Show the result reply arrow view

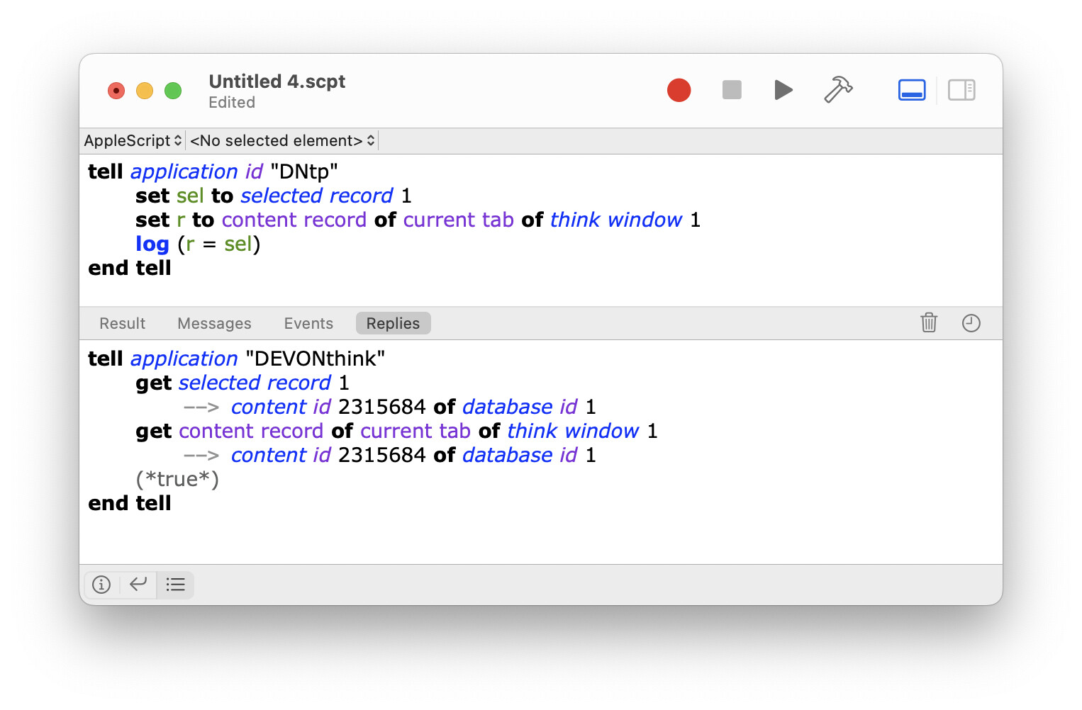coord(138,585)
